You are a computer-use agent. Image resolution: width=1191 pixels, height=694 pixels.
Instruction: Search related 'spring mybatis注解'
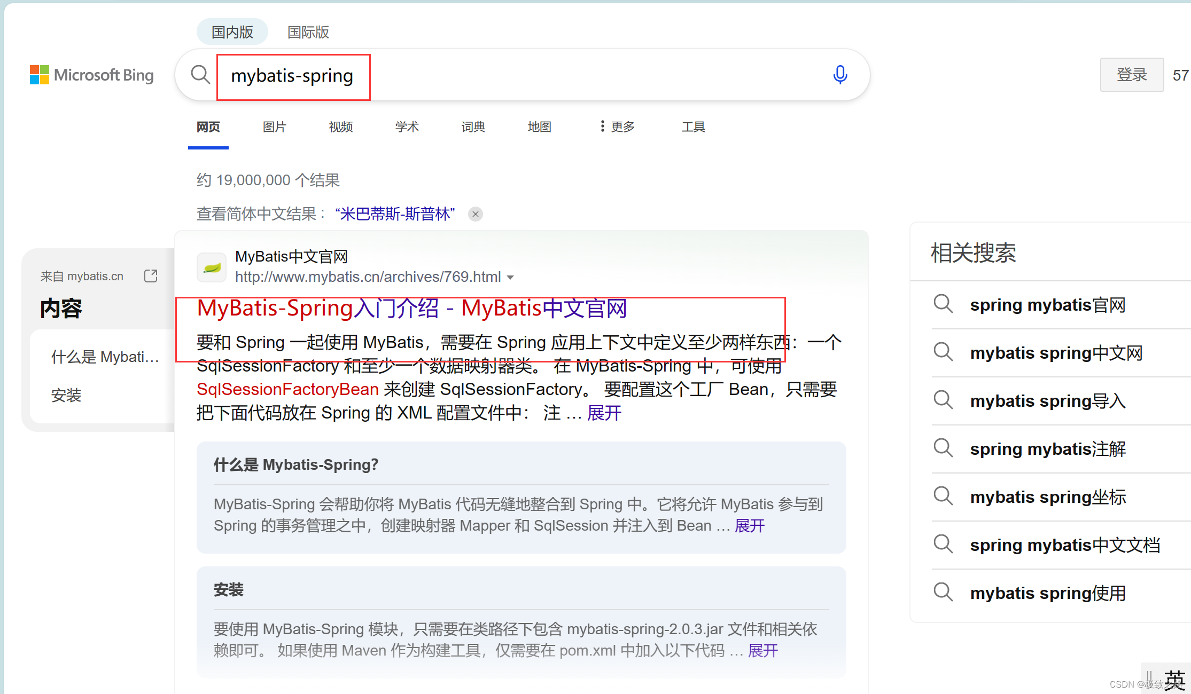click(1048, 449)
